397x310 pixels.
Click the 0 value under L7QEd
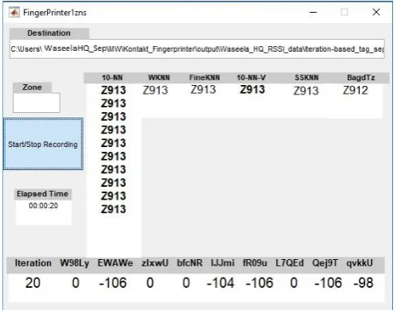pos(294,283)
